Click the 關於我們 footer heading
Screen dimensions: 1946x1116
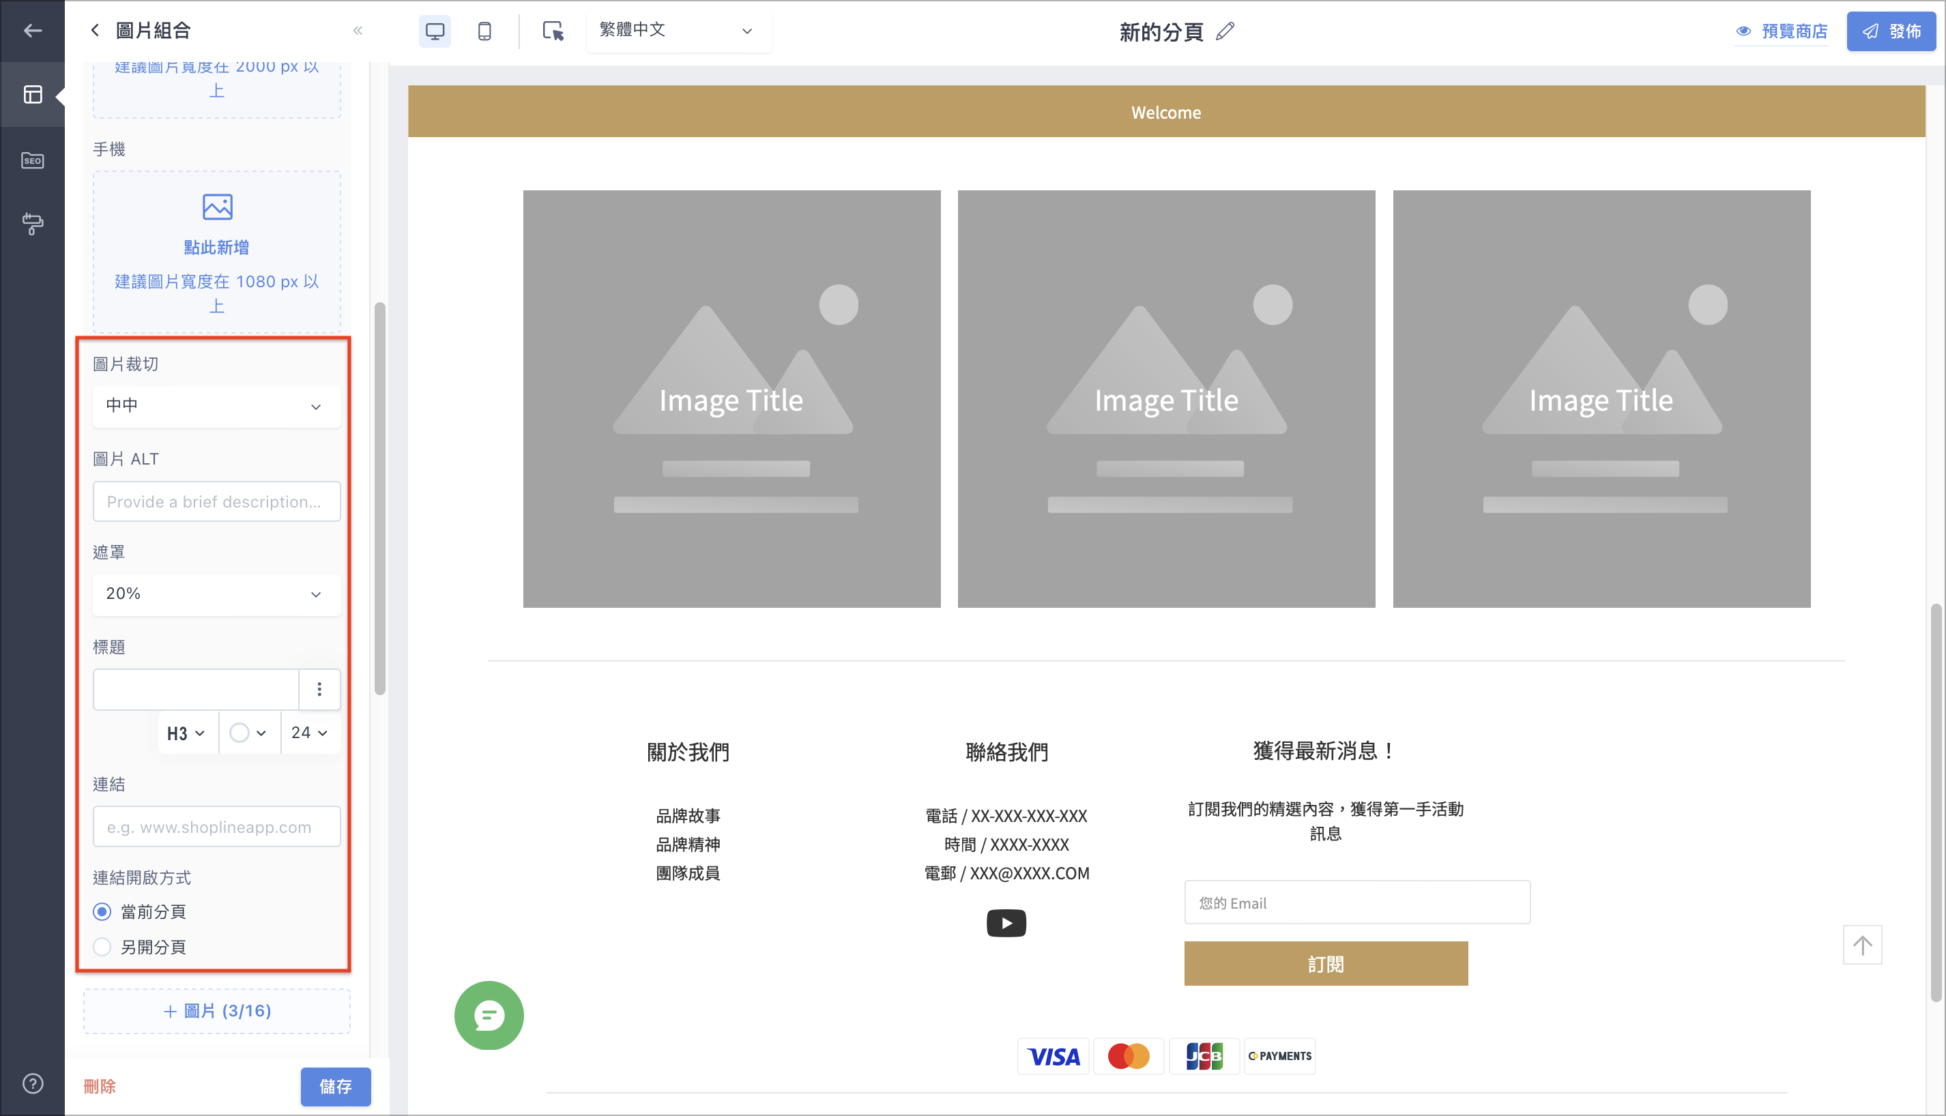point(688,752)
